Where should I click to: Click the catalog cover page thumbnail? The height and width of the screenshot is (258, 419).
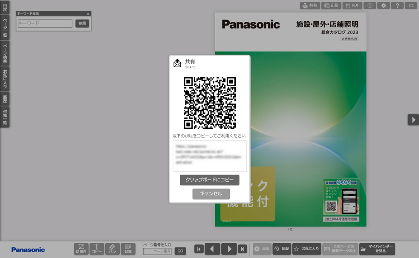click(290, 120)
